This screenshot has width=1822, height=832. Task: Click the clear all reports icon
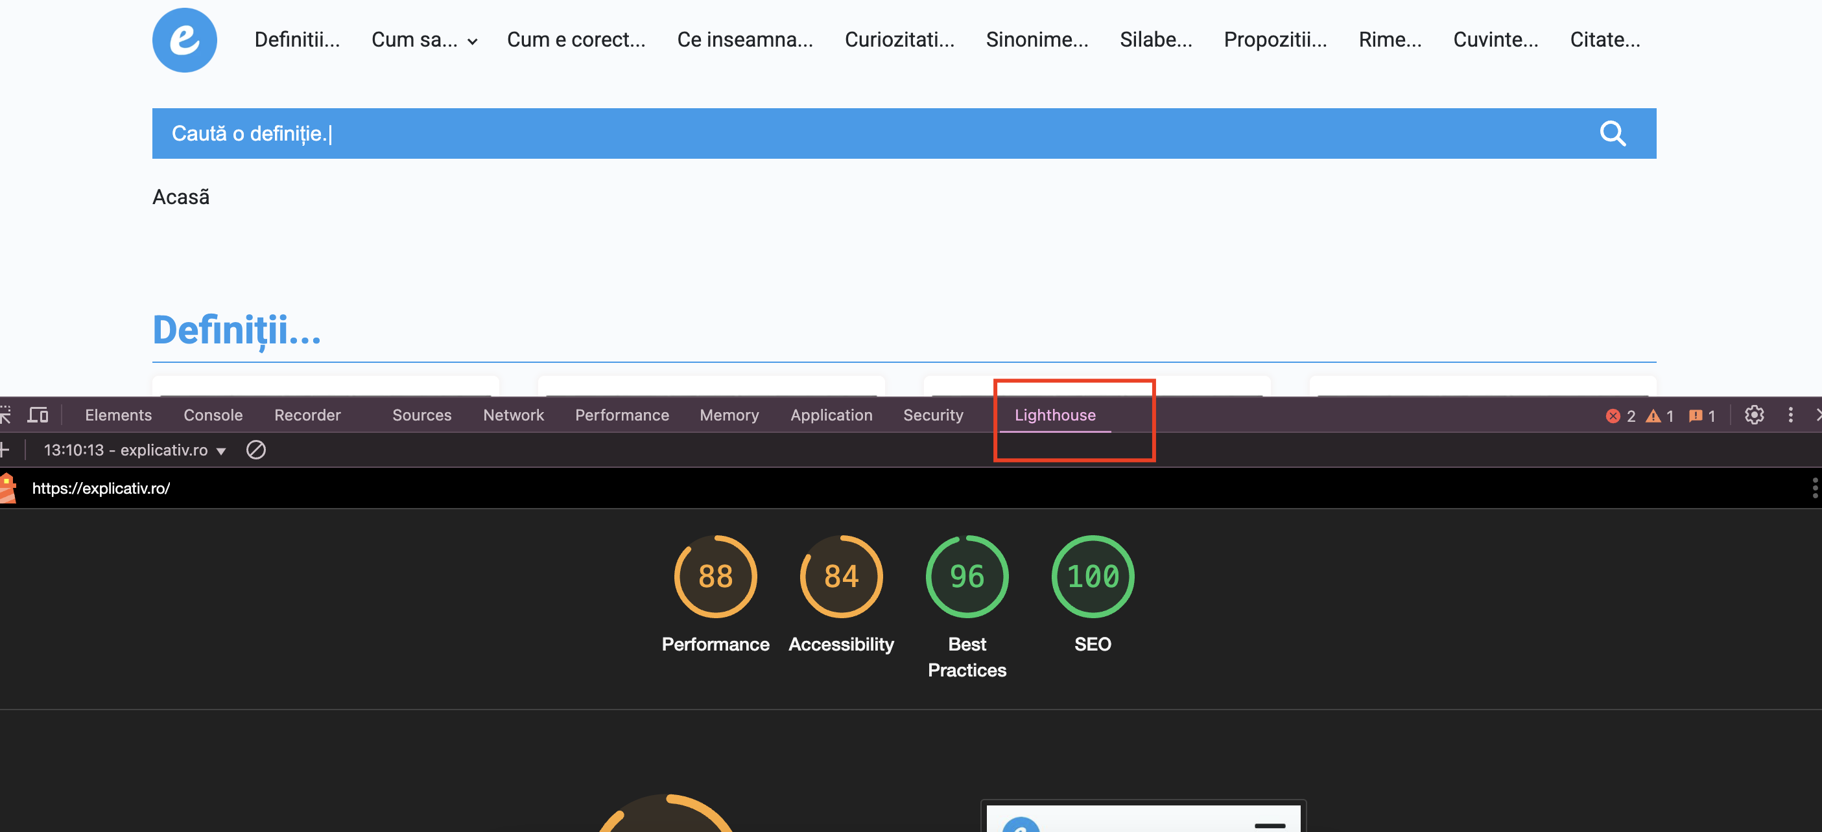click(x=256, y=450)
